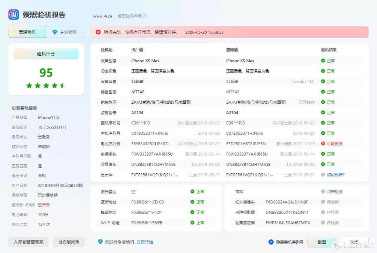Click the red X warning icon in alert banner
The height and width of the screenshot is (253, 377).
98,32
